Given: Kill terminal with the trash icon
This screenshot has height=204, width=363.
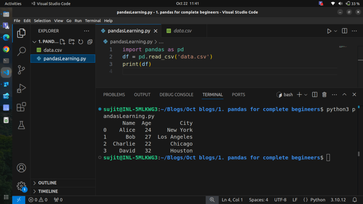Looking at the screenshot, I should pos(324,95).
